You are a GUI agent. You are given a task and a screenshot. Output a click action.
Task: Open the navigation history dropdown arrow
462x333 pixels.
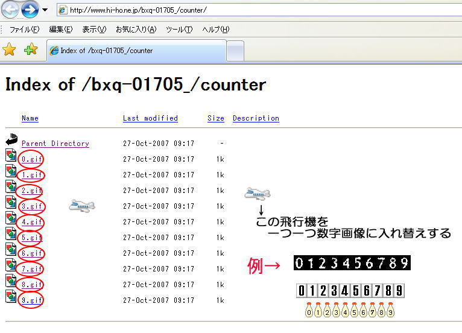45,10
